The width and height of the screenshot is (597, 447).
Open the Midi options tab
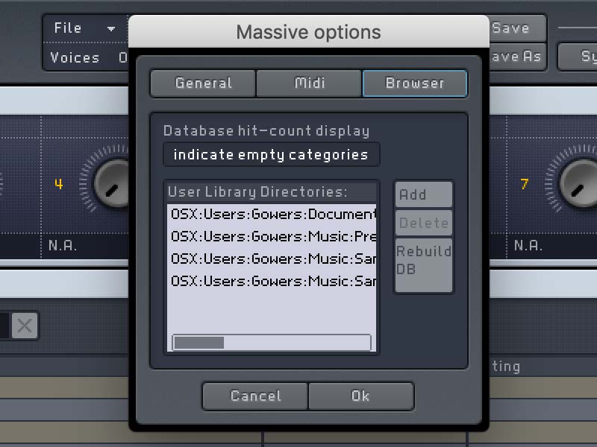pos(309,83)
